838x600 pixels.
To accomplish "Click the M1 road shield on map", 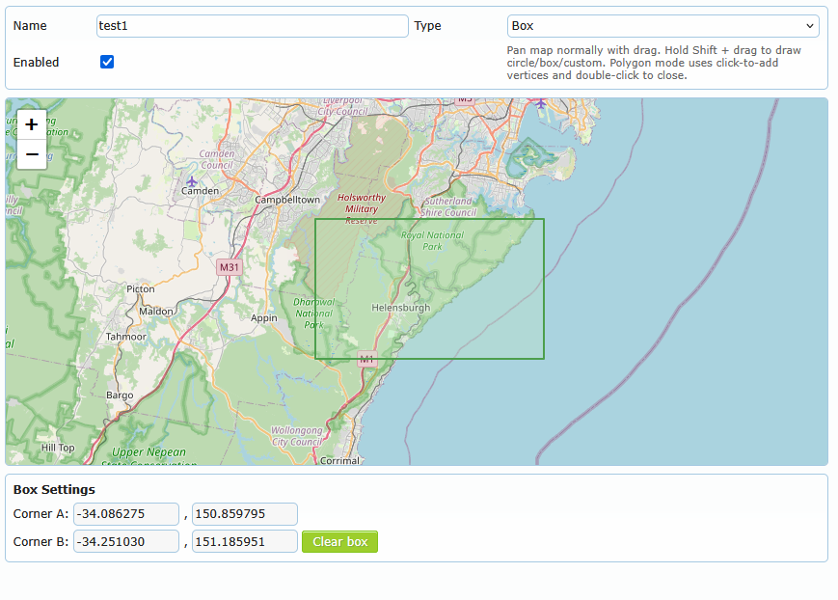I will 366,360.
